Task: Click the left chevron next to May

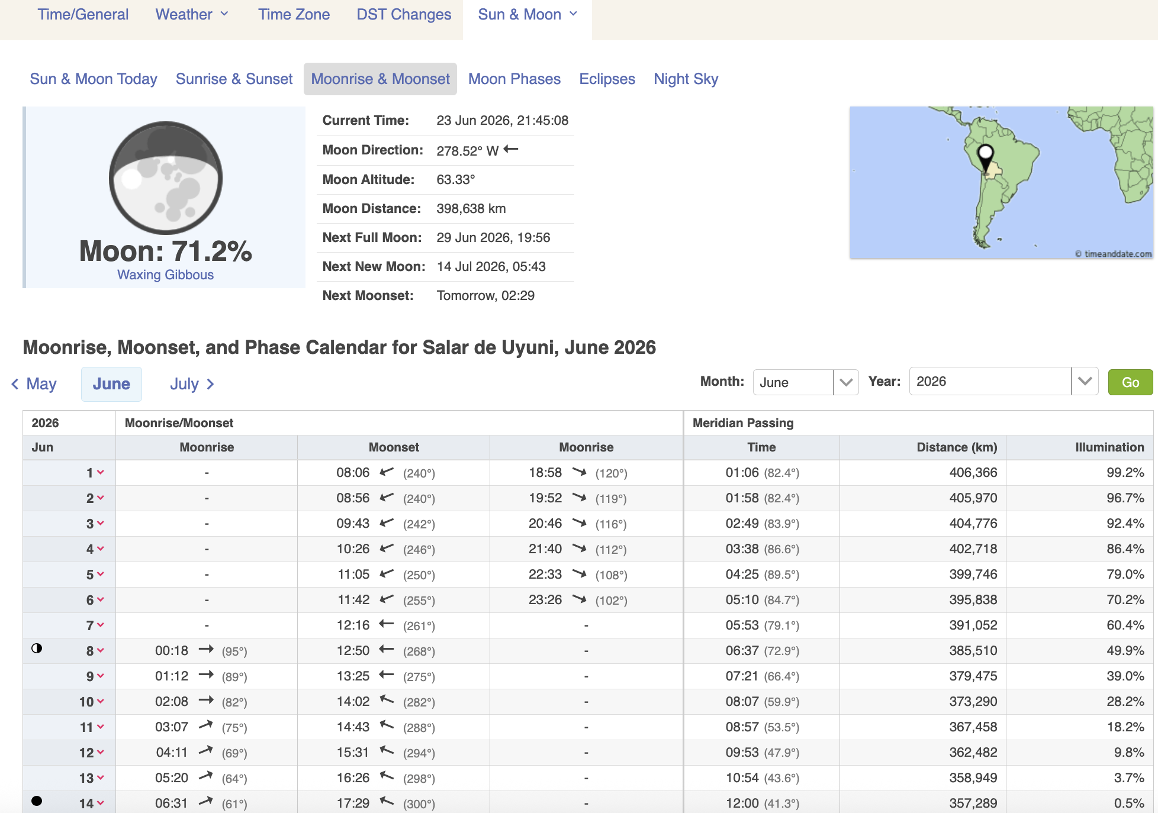Action: (x=15, y=384)
